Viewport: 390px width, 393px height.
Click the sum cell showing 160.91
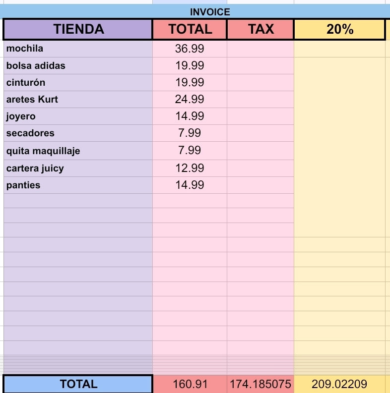[190, 384]
